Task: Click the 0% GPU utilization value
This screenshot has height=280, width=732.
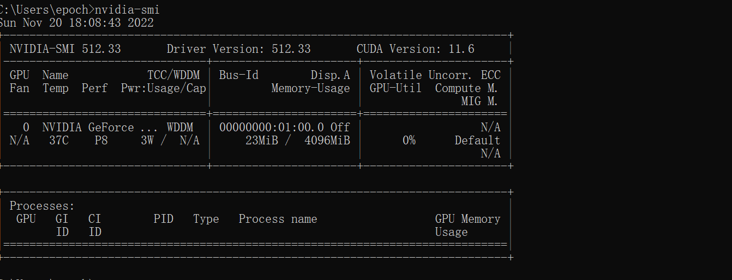Action: click(409, 141)
